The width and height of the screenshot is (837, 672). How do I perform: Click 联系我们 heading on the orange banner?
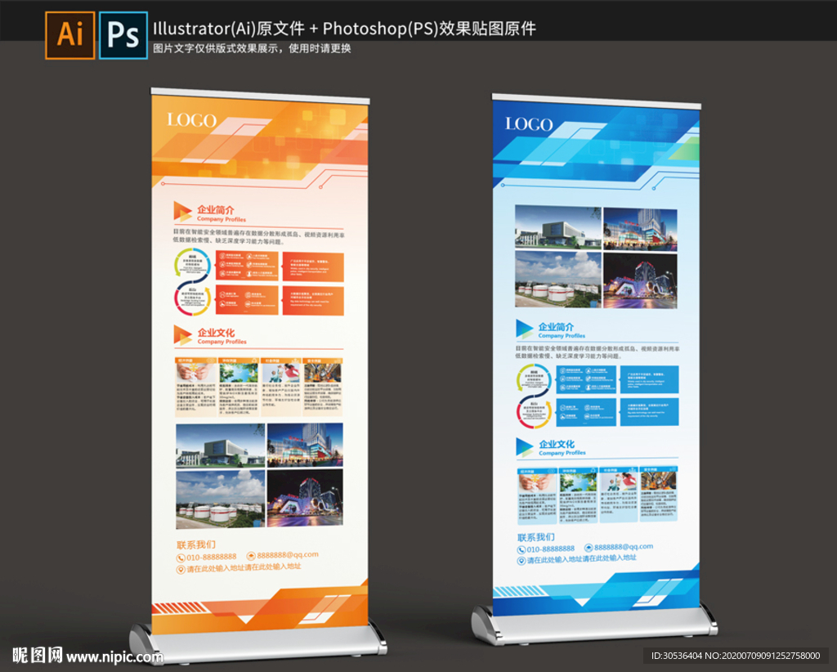tap(196, 545)
